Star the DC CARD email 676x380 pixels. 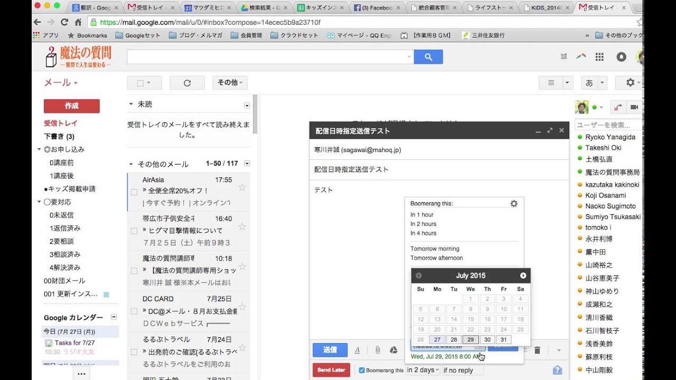(x=242, y=306)
